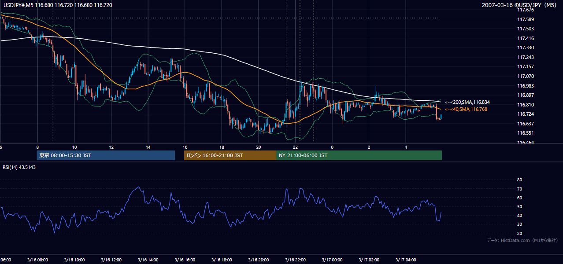Click hour 14 on the price chart axis
The height and width of the screenshot is (264, 563).
click(148, 147)
